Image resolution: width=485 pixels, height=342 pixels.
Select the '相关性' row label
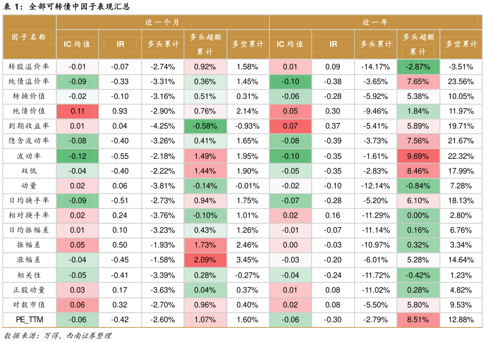[29, 275]
